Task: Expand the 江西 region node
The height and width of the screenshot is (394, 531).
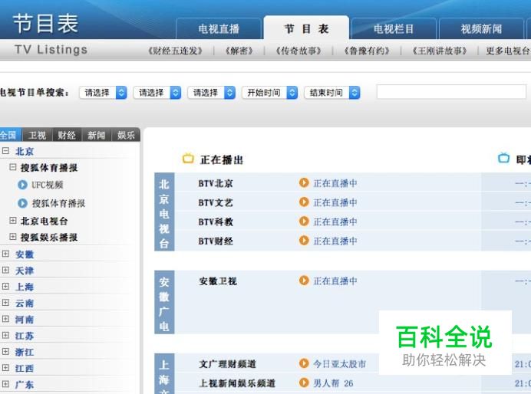Action: [6, 367]
